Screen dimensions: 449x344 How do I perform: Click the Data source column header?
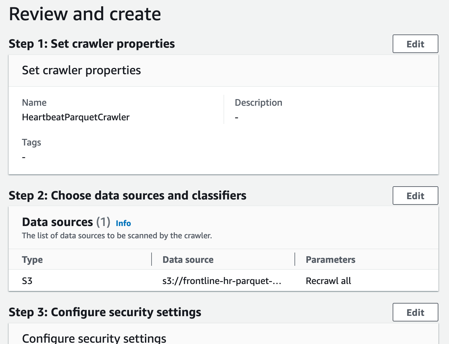tap(188, 259)
